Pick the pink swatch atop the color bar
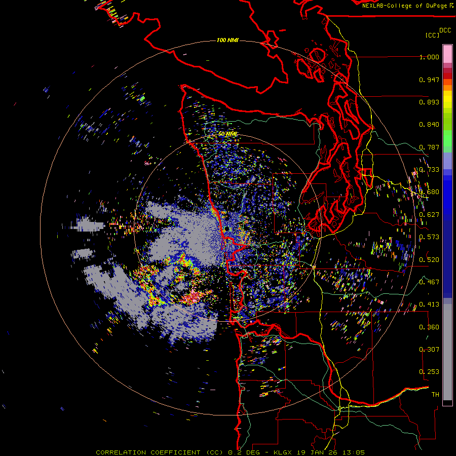The height and width of the screenshot is (456, 456). [447, 54]
